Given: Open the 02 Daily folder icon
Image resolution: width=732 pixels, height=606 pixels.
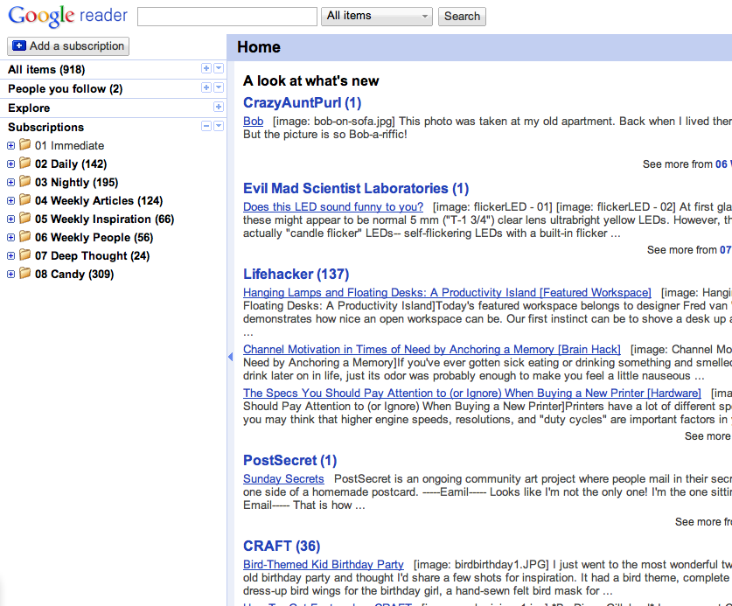Looking at the screenshot, I should pyautogui.click(x=25, y=163).
